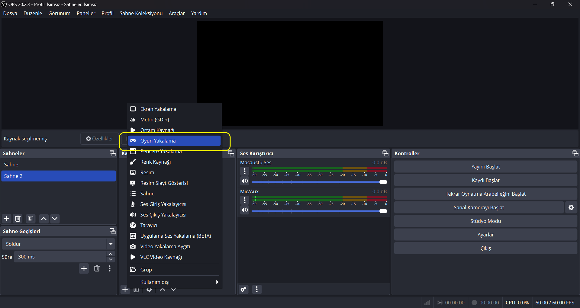
Task: Click Çıkış exit button
Action: [x=485, y=248]
